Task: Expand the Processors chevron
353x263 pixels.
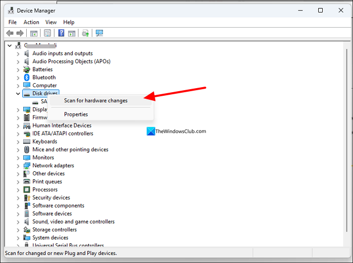Action: [x=18, y=190]
